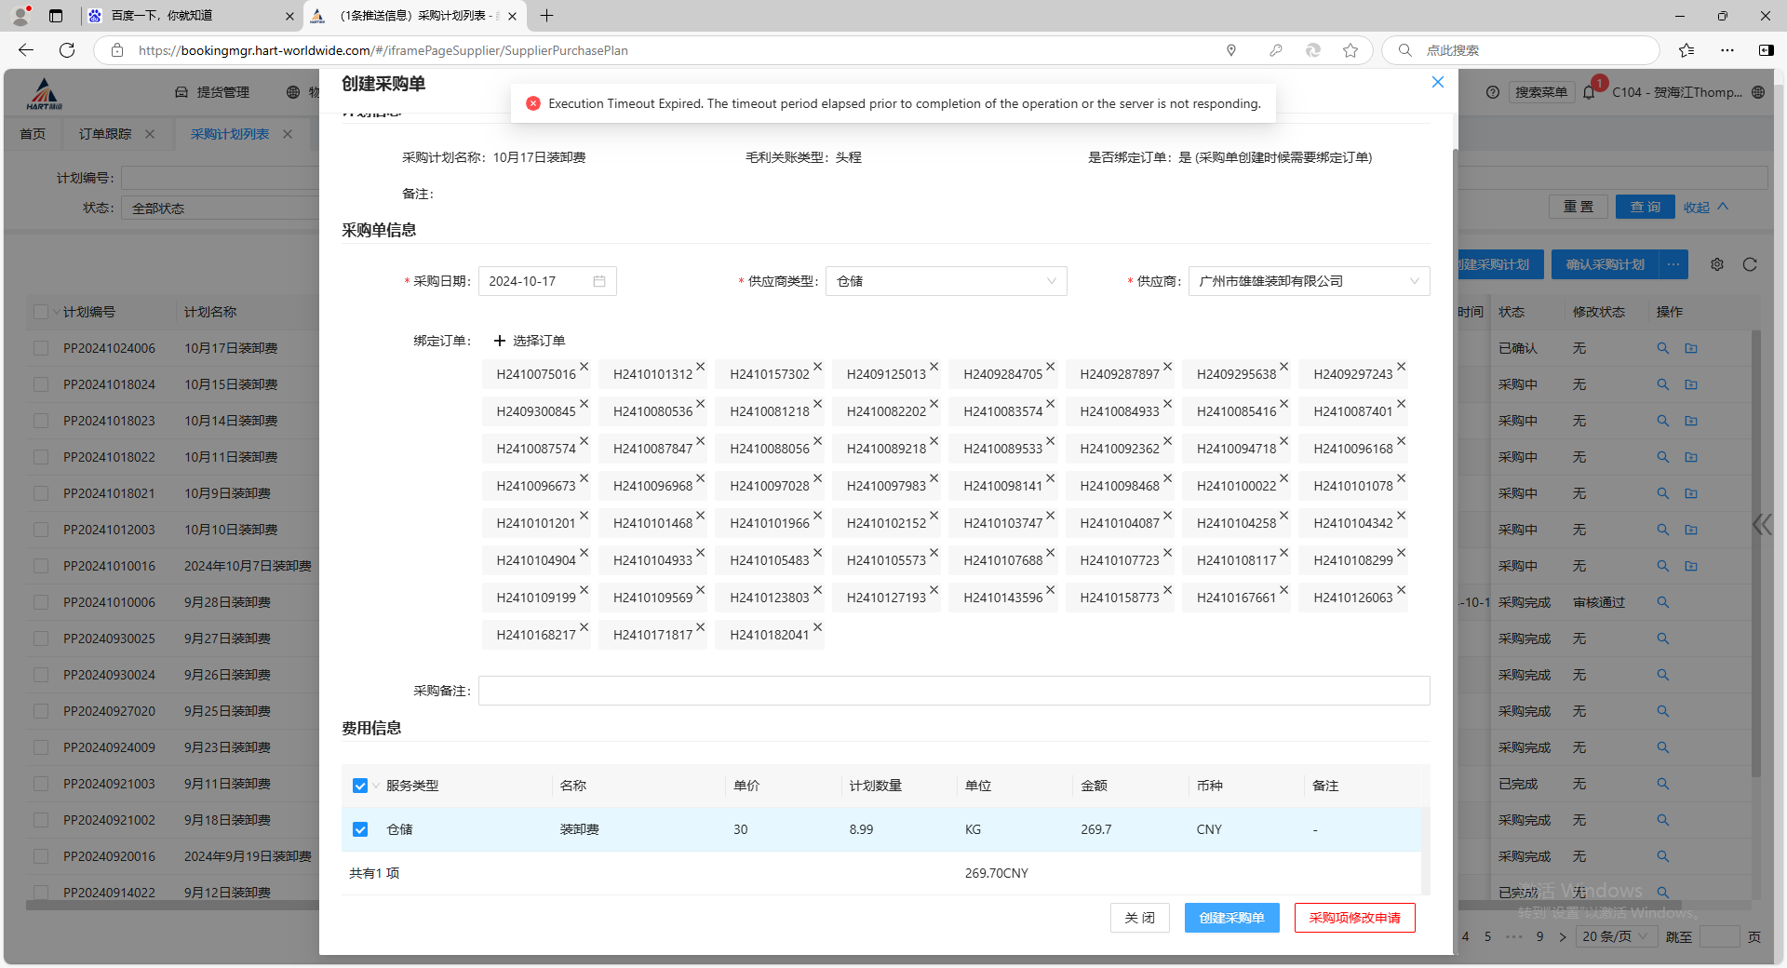Expand the 供应商类型 dropdown
This screenshot has height=968, width=1787.
coord(946,281)
